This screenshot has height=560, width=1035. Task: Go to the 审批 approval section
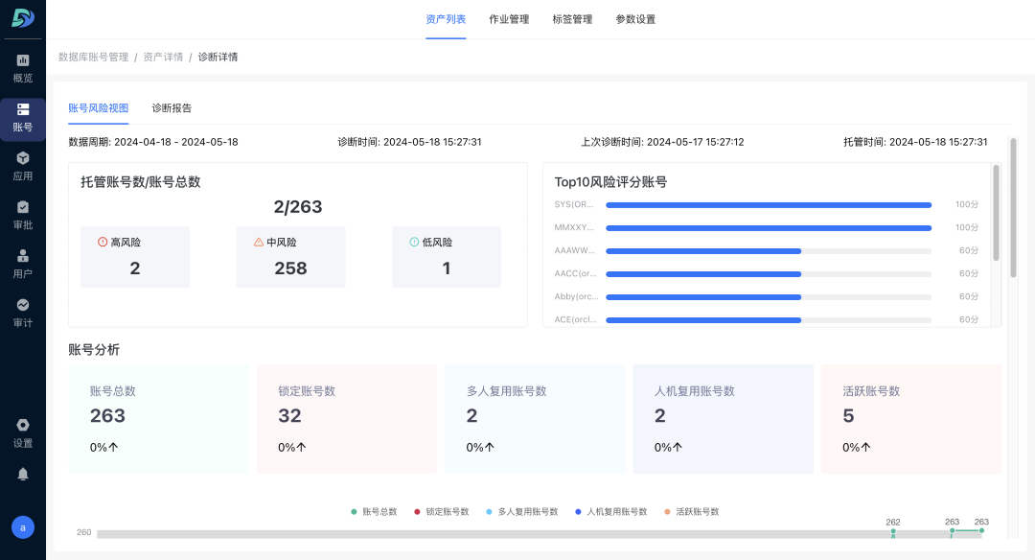pos(22,214)
